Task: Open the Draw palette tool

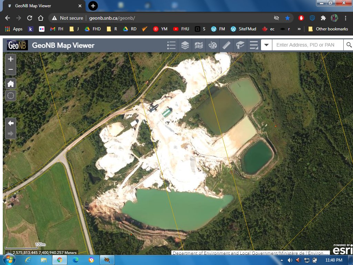Action: (213, 45)
